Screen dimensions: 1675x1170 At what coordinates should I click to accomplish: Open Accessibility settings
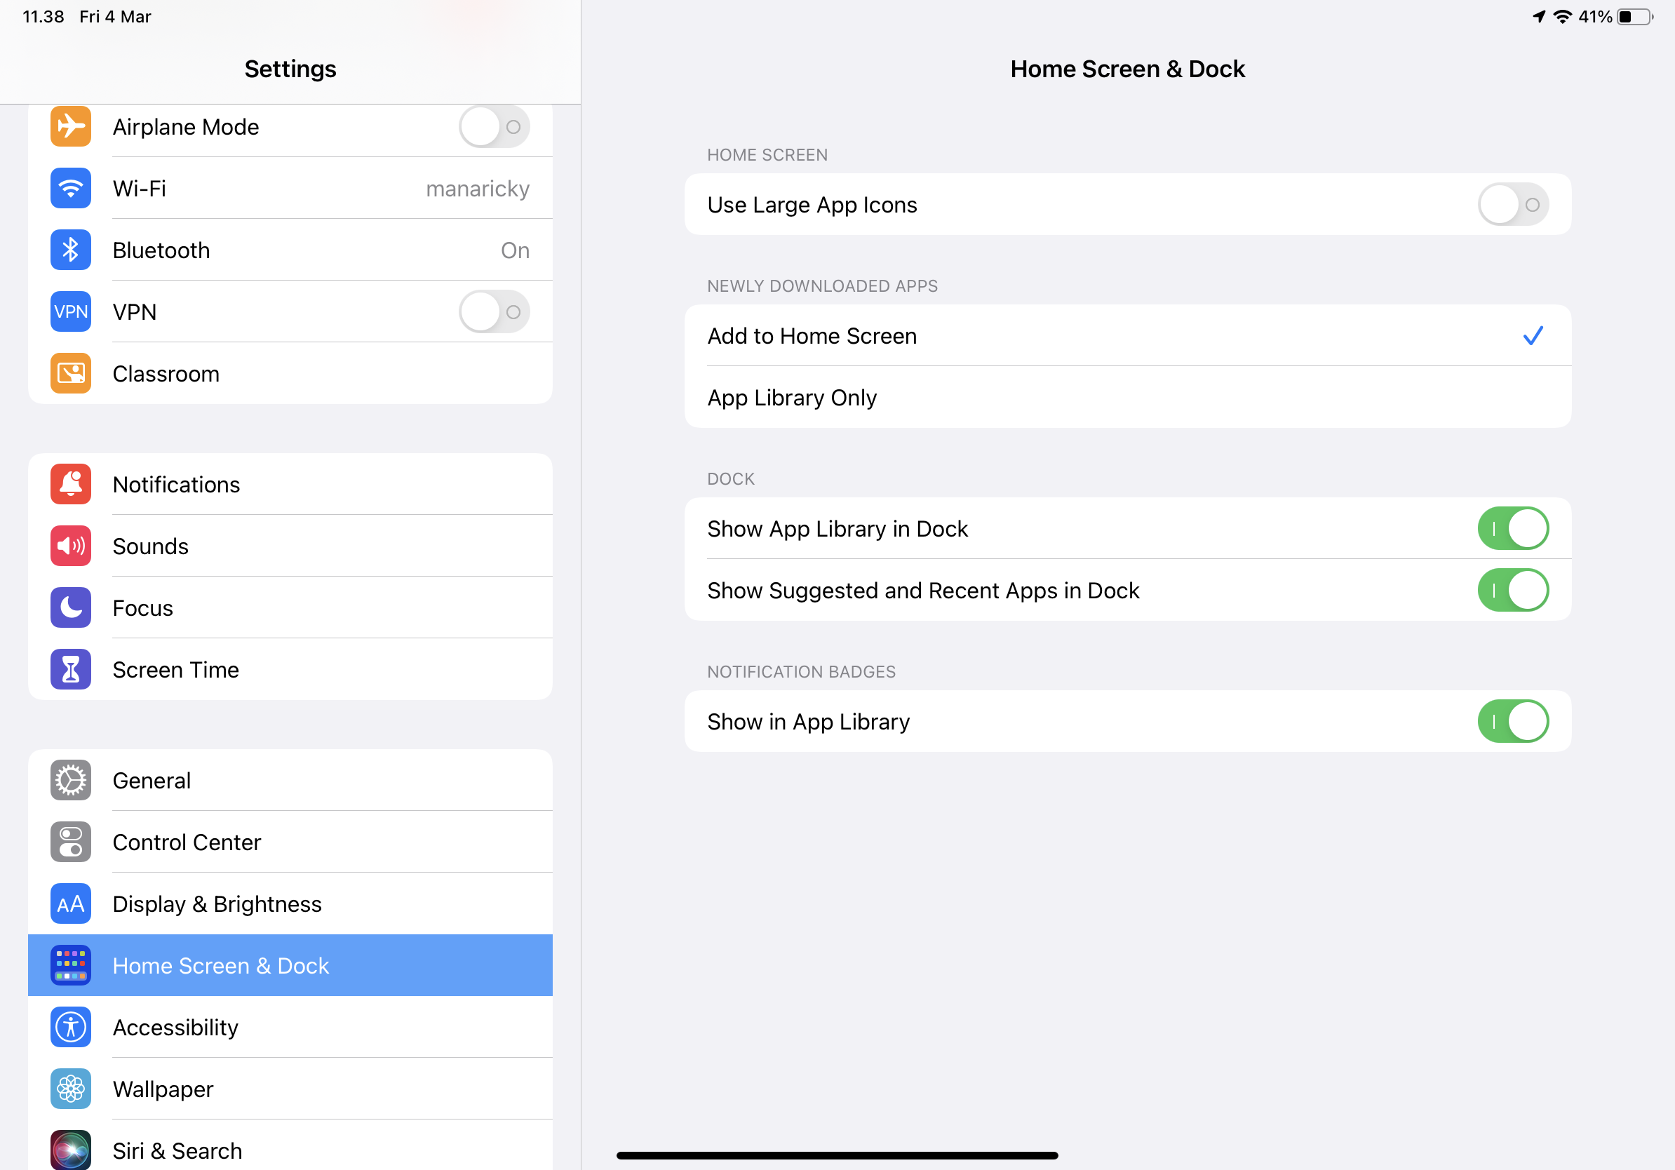[x=290, y=1028]
